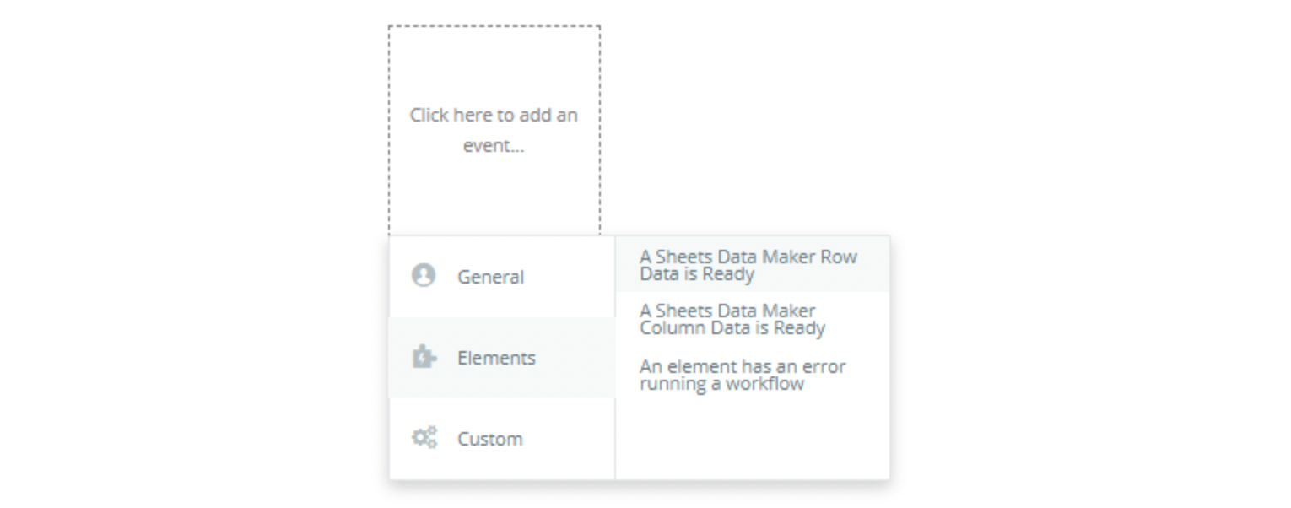Viewport: 1291px width, 508px height.
Task: Click the 'Click here to add an event...' text
Action: click(x=494, y=130)
